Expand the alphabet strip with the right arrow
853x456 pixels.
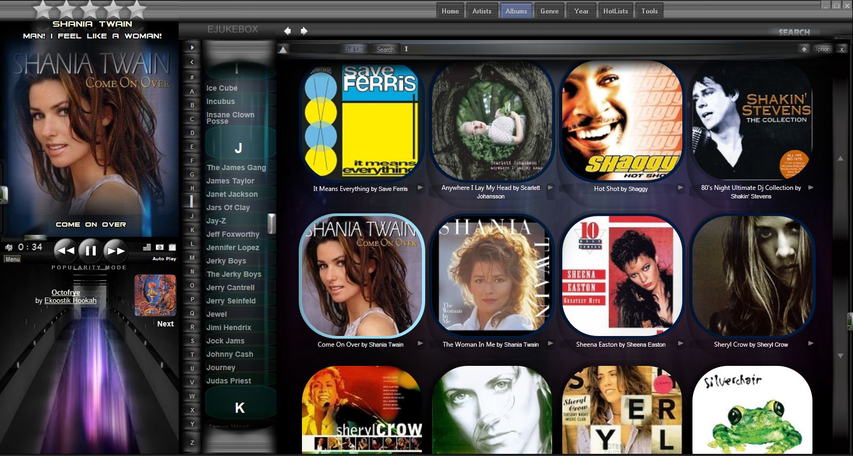(192, 47)
